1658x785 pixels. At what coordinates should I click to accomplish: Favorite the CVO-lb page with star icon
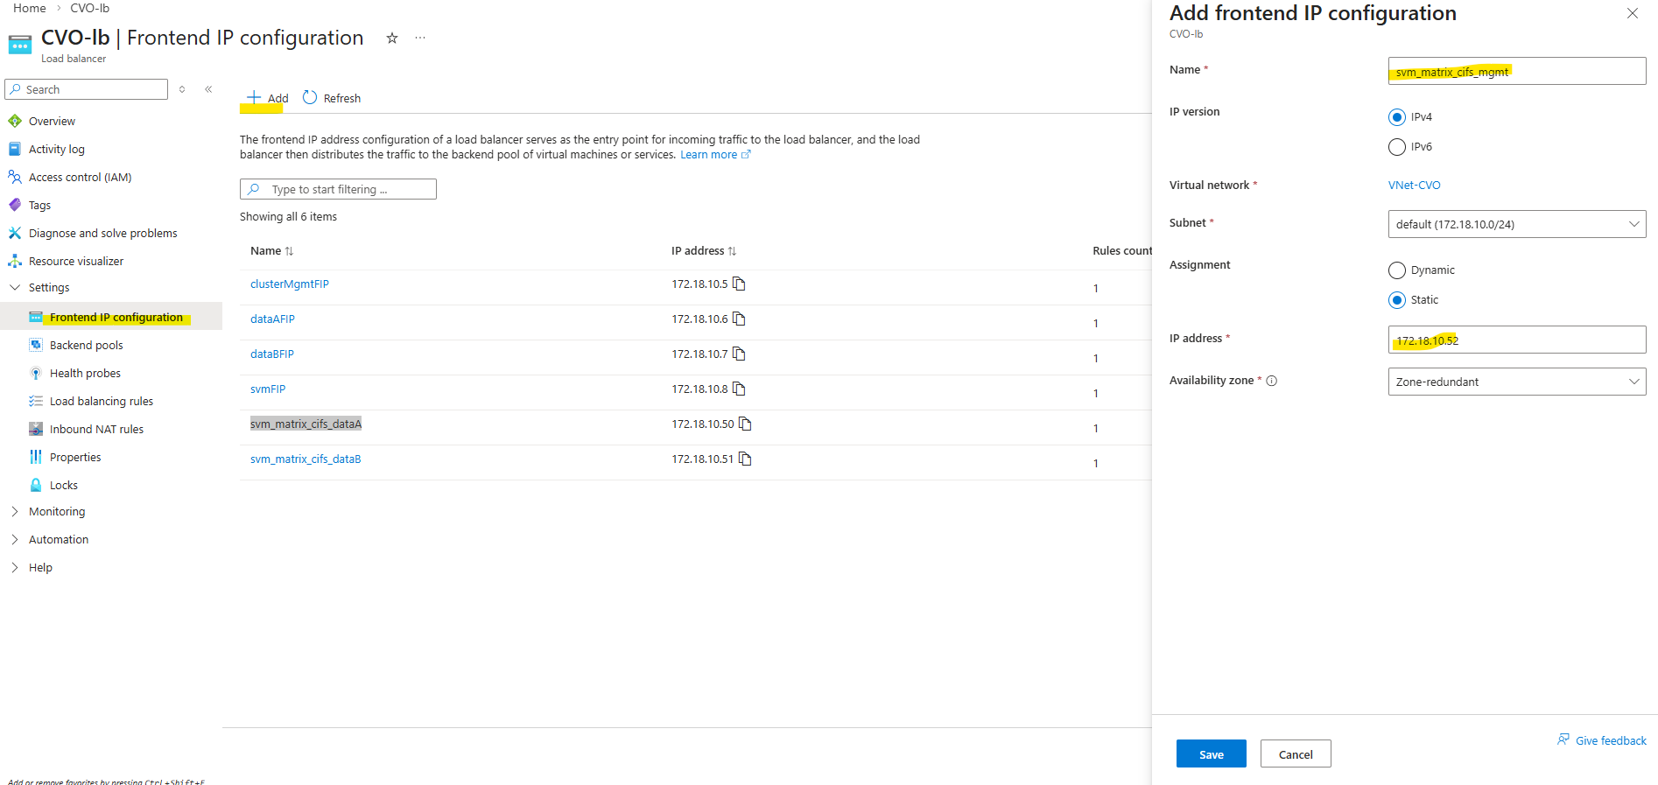(392, 38)
